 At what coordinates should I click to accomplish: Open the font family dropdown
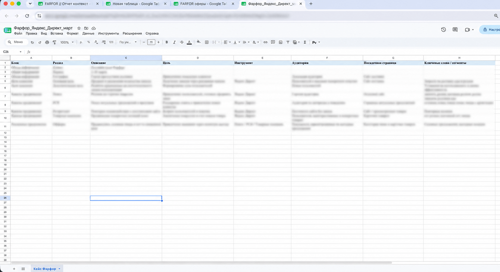pos(128,42)
